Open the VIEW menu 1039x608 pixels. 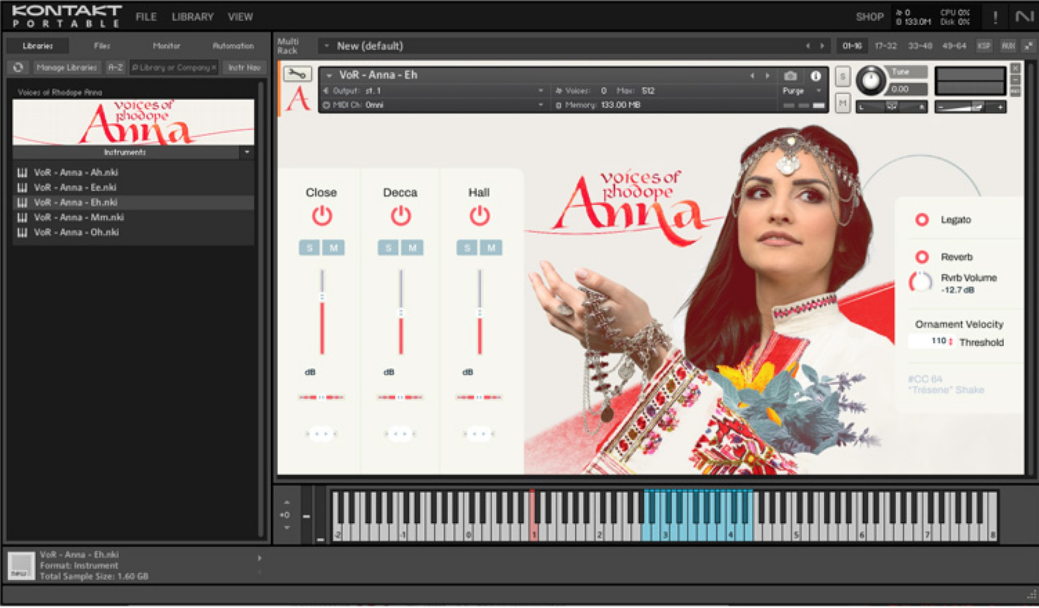240,17
